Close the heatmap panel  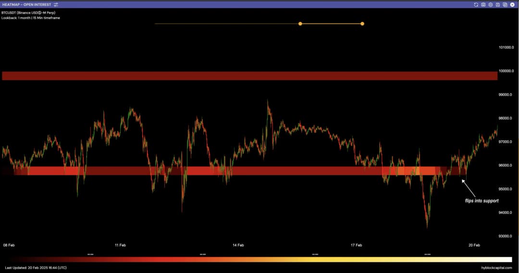pos(512,4)
